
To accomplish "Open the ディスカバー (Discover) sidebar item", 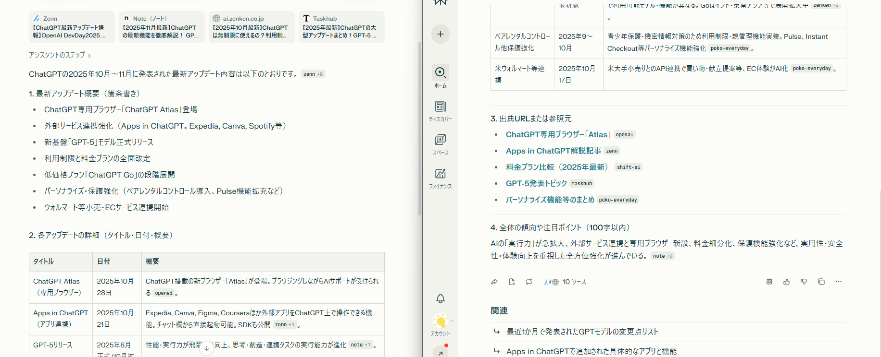I will tap(440, 110).
